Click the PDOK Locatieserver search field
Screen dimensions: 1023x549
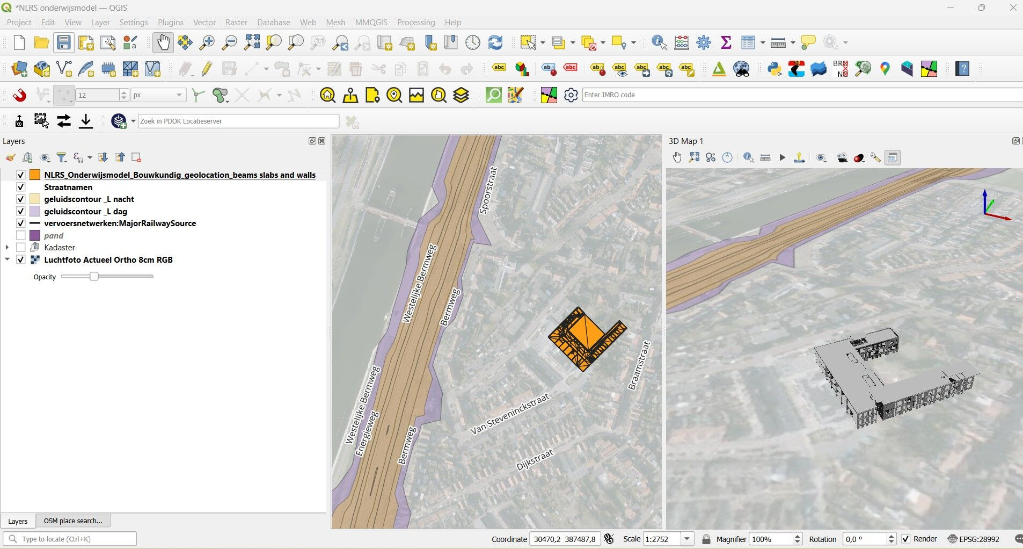pyautogui.click(x=238, y=121)
